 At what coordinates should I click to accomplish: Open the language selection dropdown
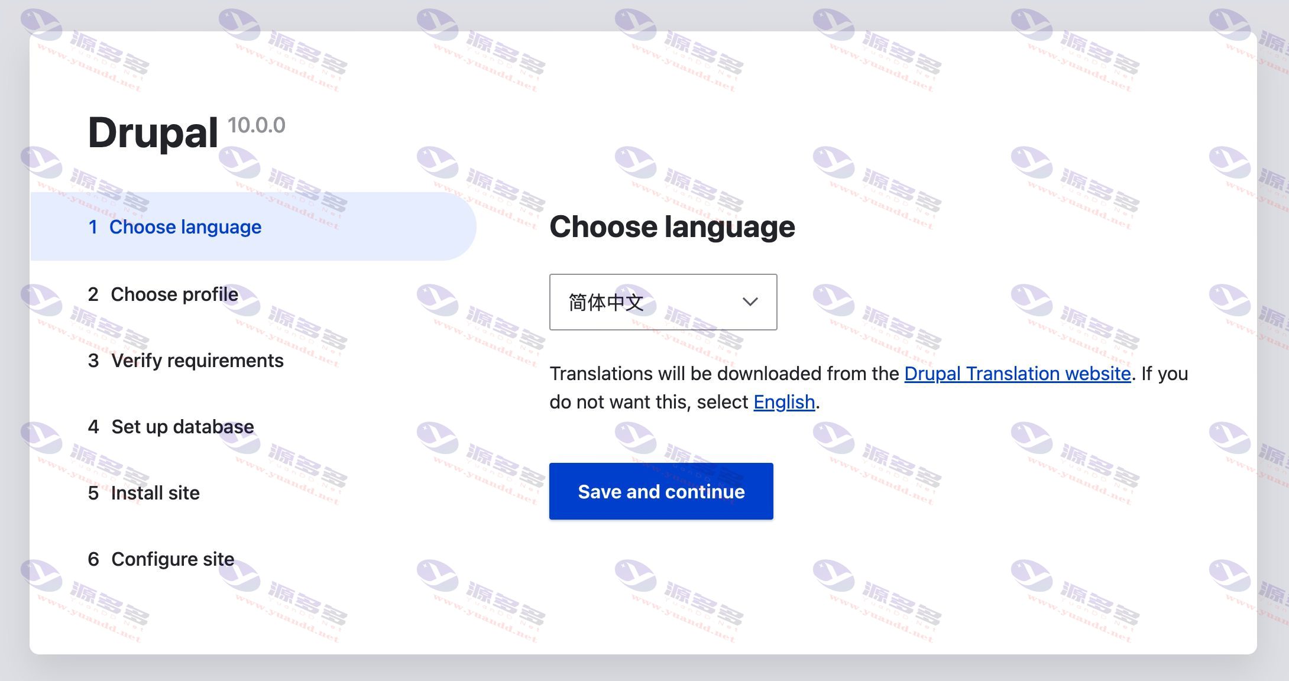tap(663, 302)
